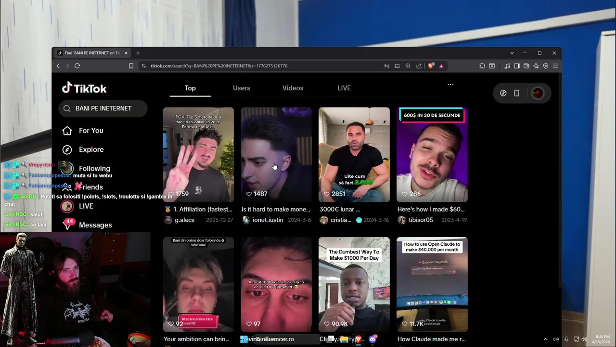The image size is (616, 347).
Task: Click the g.alecs username link
Action: (184, 220)
